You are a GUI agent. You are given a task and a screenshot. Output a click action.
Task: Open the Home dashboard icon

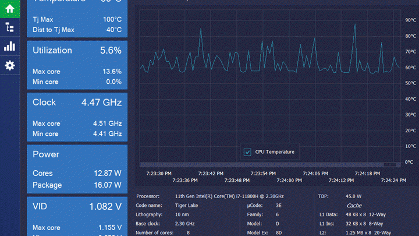[10, 9]
